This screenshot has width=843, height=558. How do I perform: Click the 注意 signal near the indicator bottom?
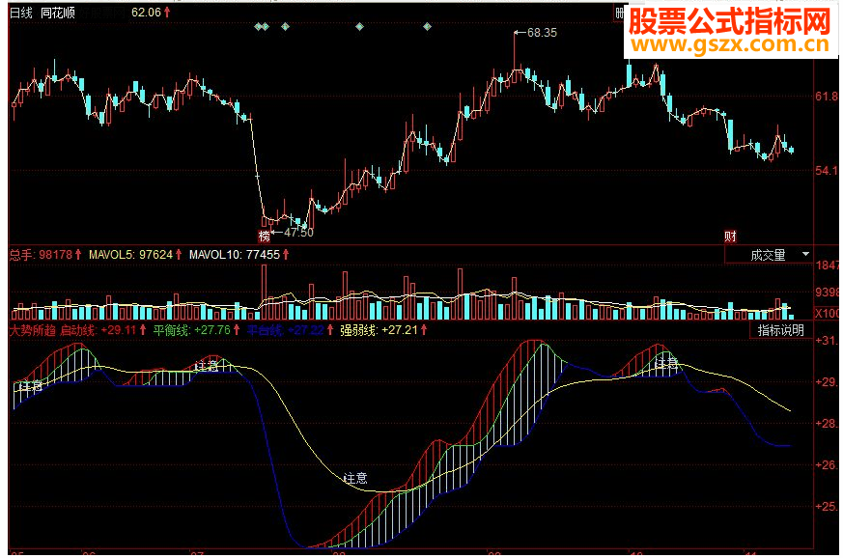point(355,477)
